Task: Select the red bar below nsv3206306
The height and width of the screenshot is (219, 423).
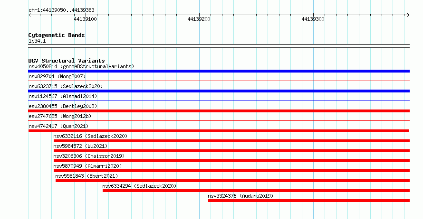Action: coord(232,161)
